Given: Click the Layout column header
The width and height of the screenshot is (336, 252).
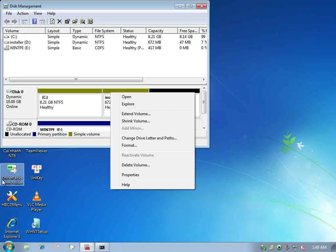Looking at the screenshot, I should (58, 31).
